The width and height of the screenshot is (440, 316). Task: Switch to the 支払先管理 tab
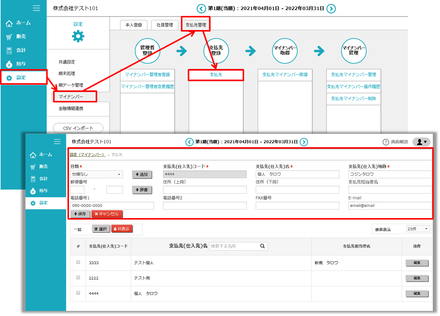196,25
